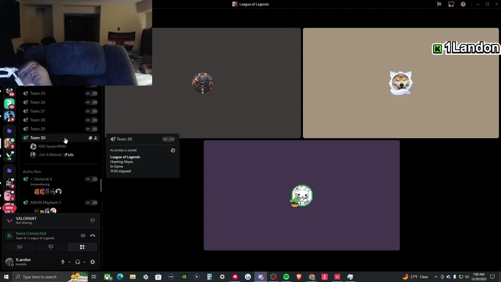Click the channel list scrollbar
This screenshot has height=282, width=501.
tap(101, 185)
